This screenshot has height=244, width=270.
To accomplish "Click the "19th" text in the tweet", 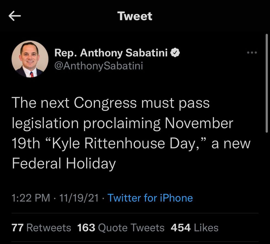I will (x=26, y=143).
